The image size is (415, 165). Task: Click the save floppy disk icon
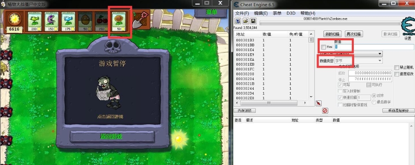253,21
